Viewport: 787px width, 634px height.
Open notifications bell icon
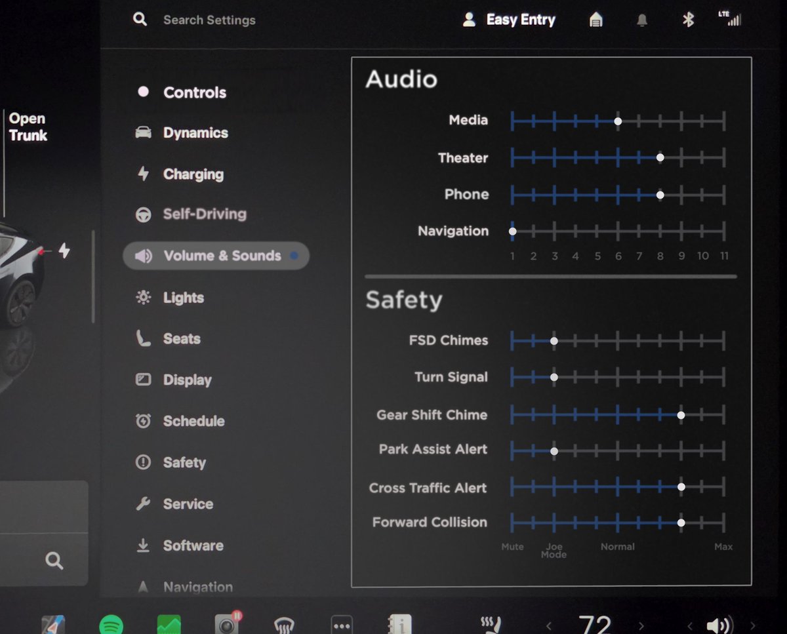(x=642, y=20)
